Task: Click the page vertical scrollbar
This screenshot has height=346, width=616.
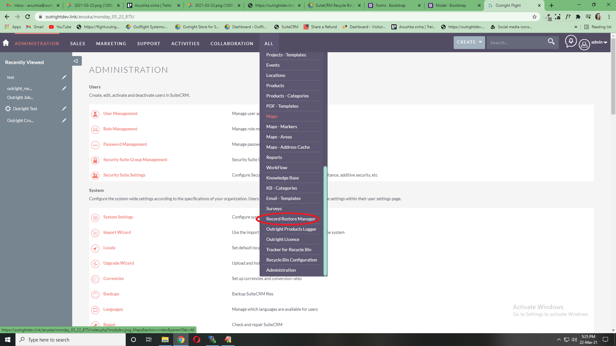Action: tap(613, 77)
